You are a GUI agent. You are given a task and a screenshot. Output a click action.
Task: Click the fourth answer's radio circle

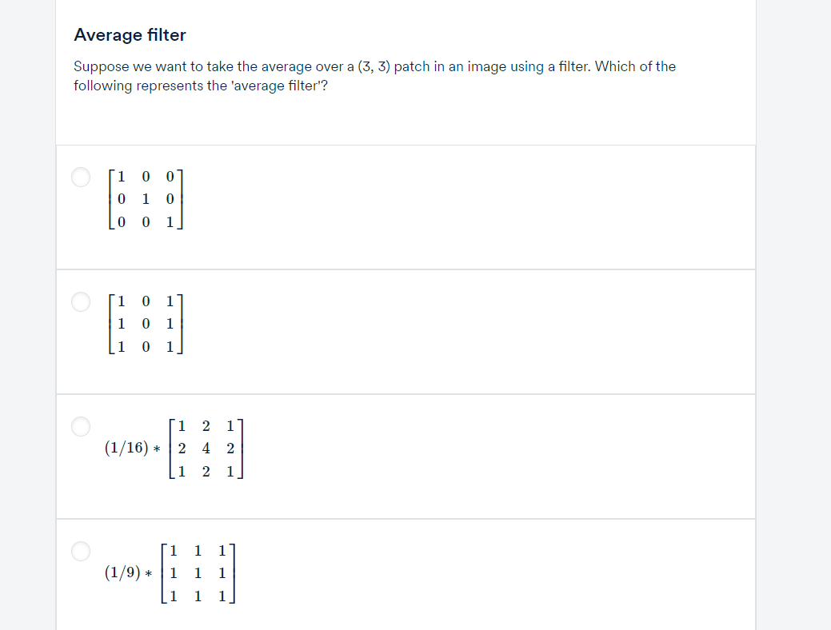click(x=81, y=552)
